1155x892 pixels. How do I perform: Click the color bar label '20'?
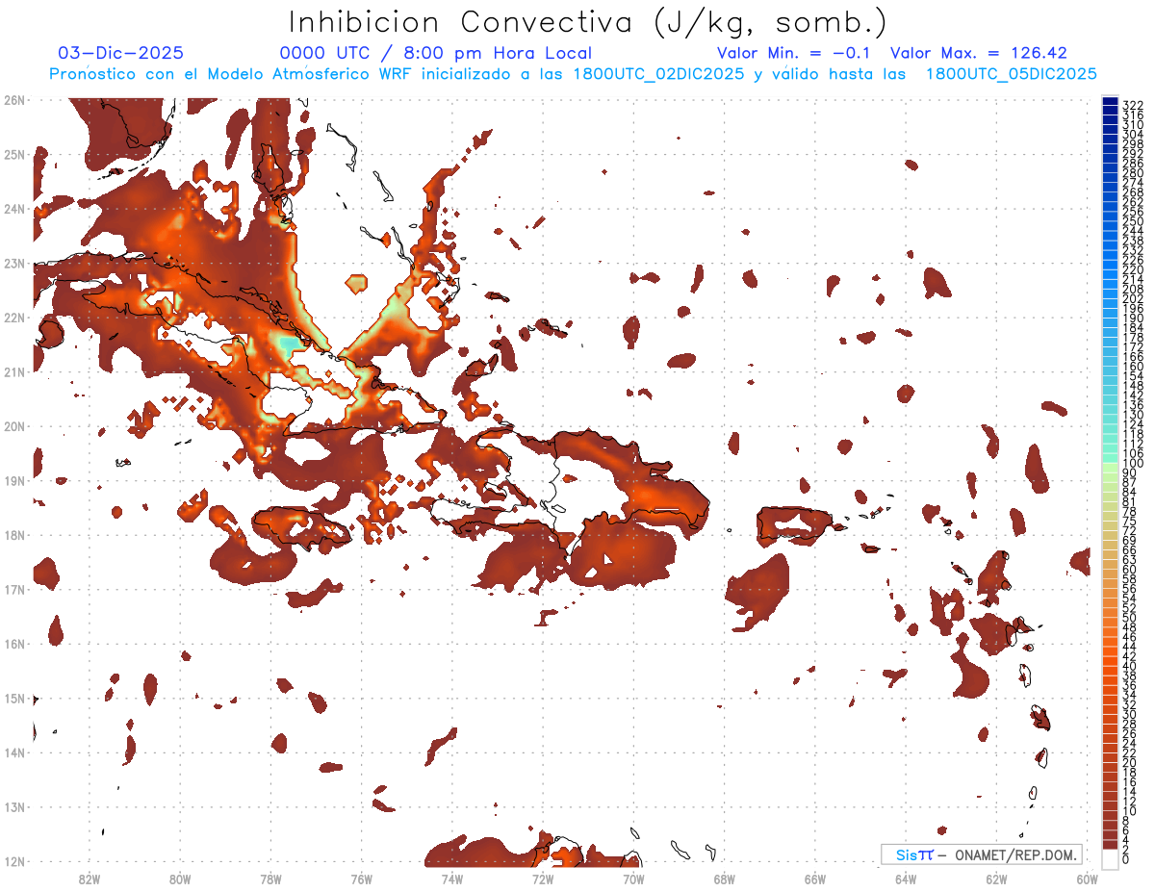[1130, 762]
